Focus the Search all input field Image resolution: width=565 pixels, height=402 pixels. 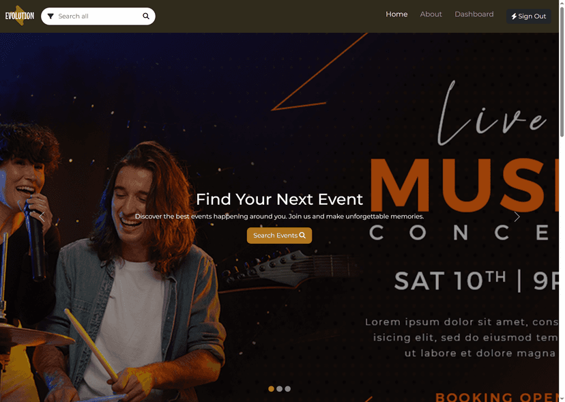click(98, 16)
